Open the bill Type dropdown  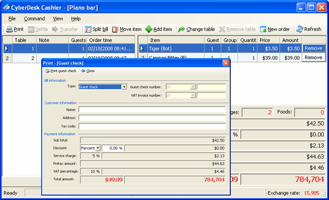coord(124,87)
